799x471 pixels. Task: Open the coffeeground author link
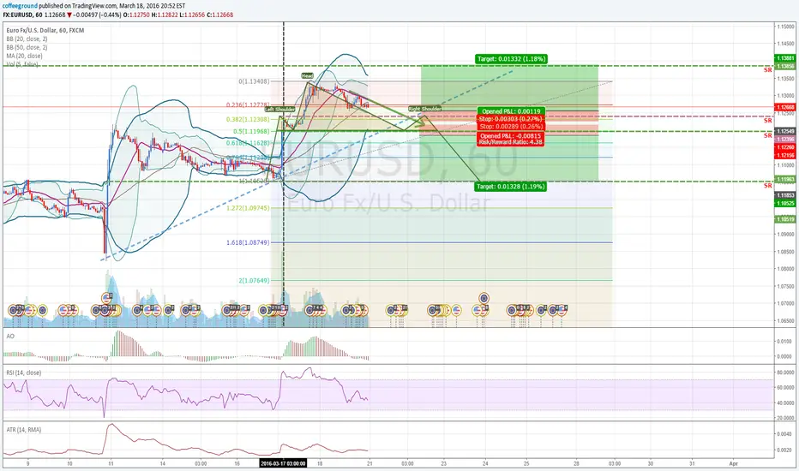(20, 6)
